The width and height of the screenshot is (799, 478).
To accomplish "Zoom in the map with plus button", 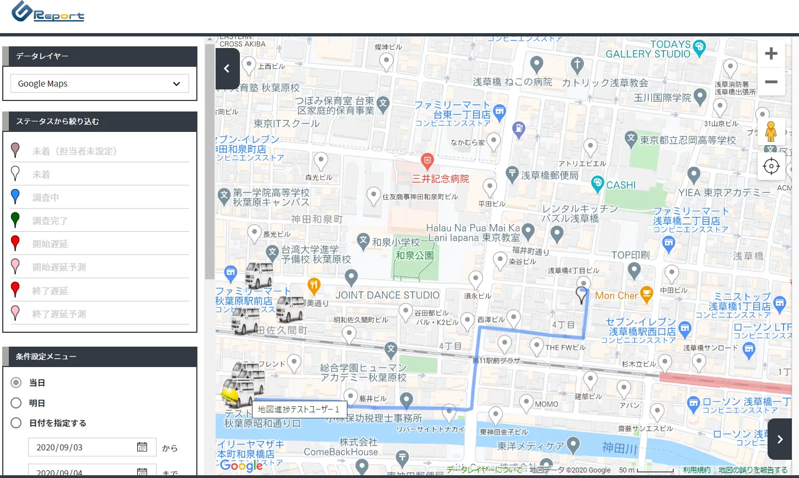I will [771, 54].
